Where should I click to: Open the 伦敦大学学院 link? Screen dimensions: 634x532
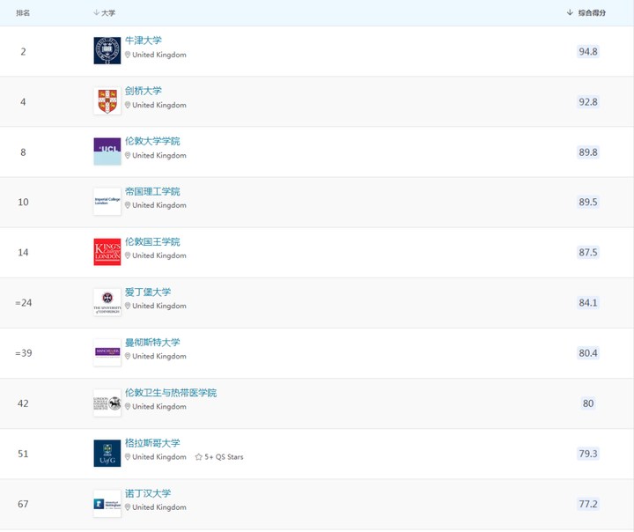[x=152, y=141]
